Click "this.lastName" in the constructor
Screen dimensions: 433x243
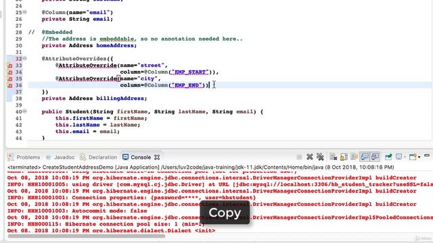point(77,125)
